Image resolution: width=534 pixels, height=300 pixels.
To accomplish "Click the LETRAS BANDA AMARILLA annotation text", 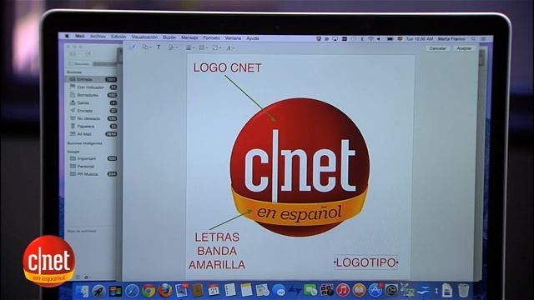I will pos(217,251).
